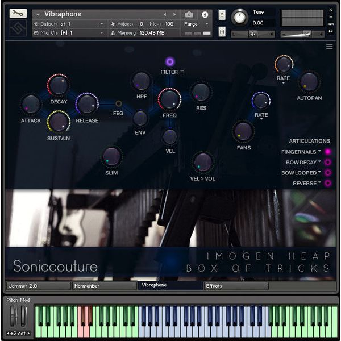Shift keyboard octave down arrow
341x341 pixels.
coord(8,334)
